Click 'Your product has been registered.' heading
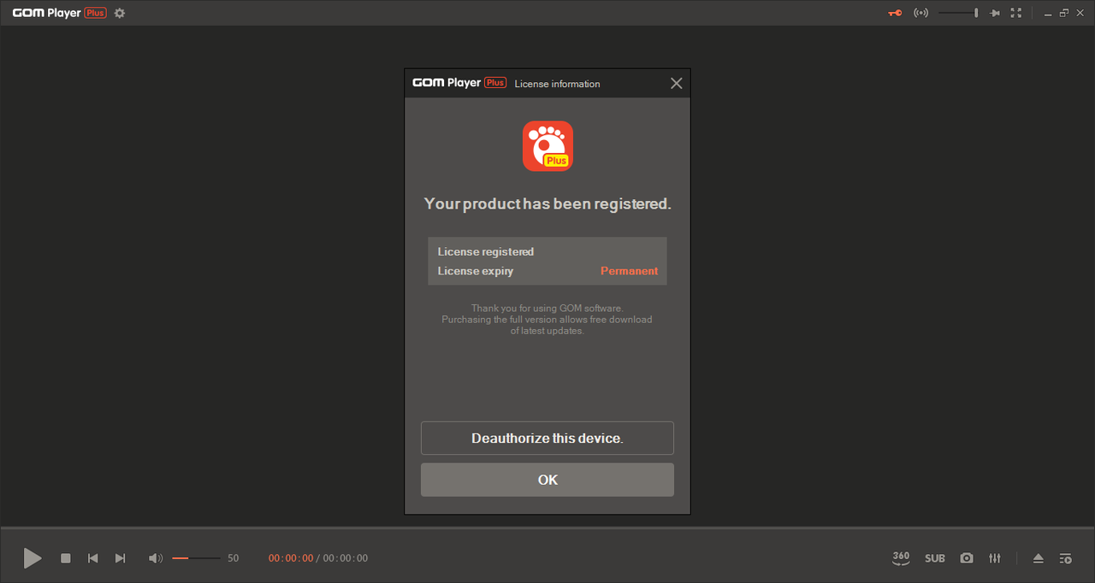Screen dimensions: 1095x583 (547, 203)
